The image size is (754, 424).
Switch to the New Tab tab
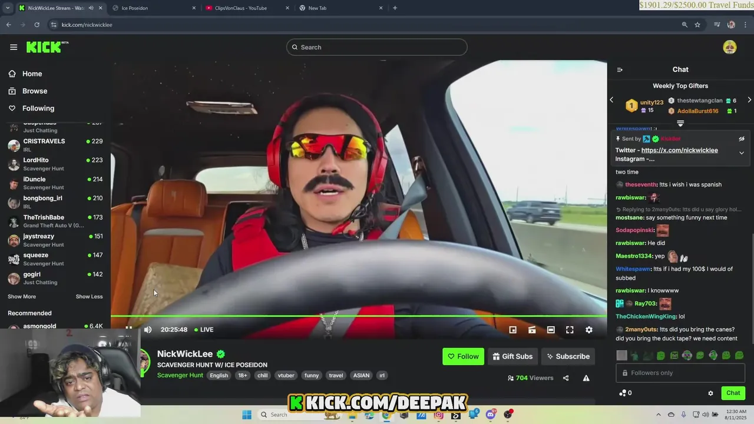[x=340, y=8]
